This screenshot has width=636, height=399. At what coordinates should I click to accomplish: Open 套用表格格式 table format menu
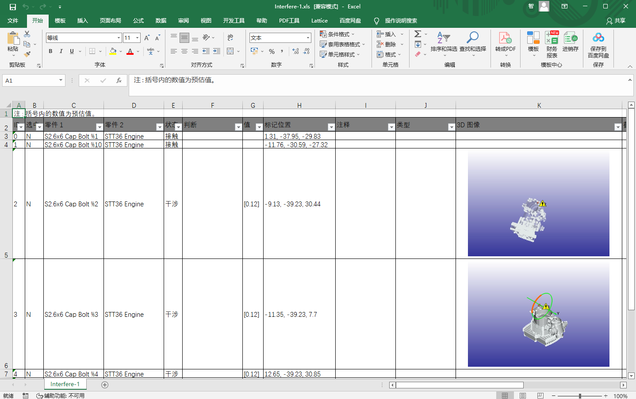point(342,44)
